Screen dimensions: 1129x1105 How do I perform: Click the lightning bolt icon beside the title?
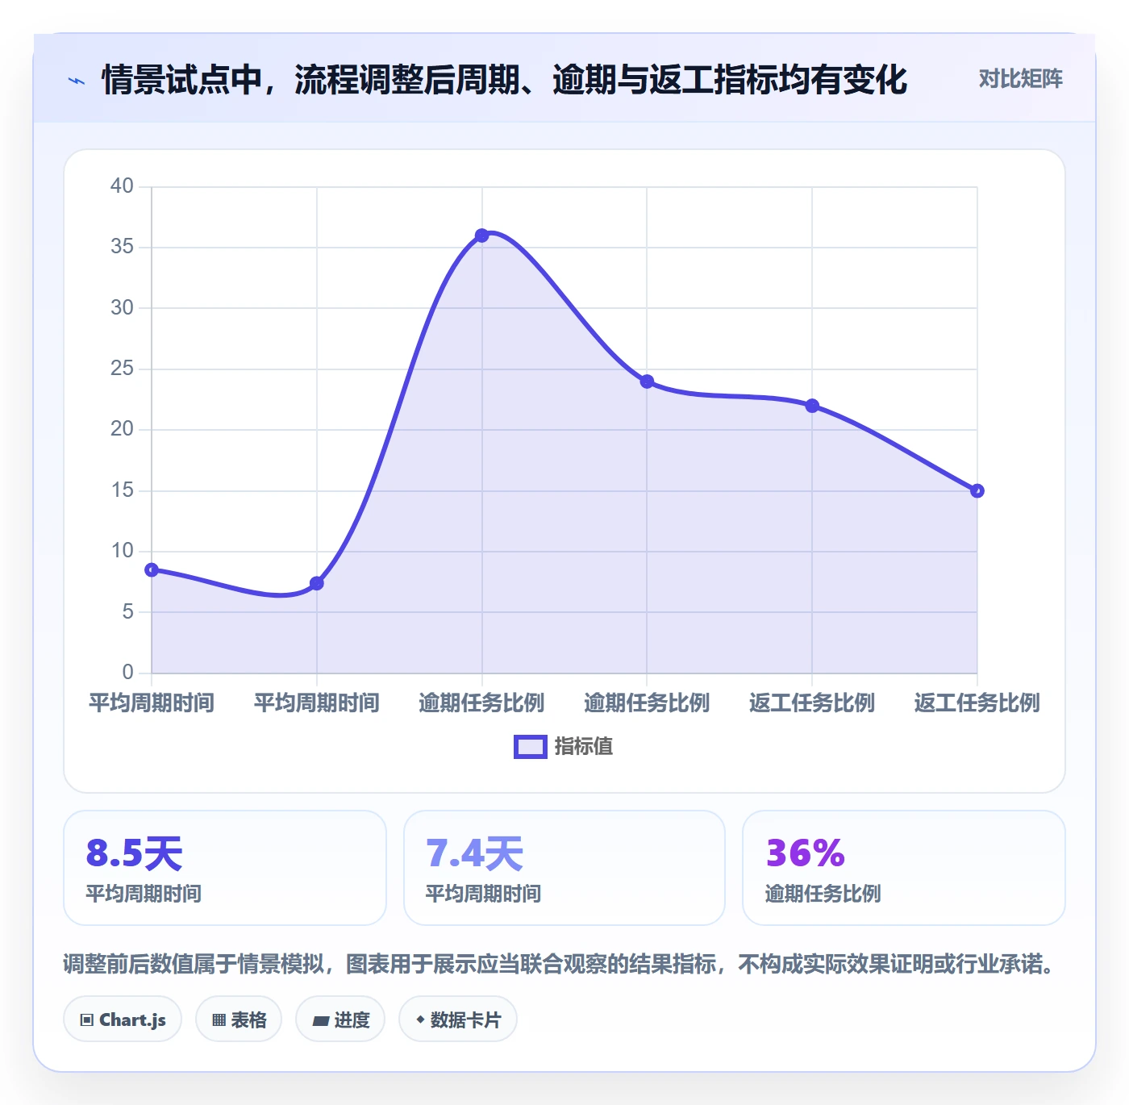click(77, 81)
